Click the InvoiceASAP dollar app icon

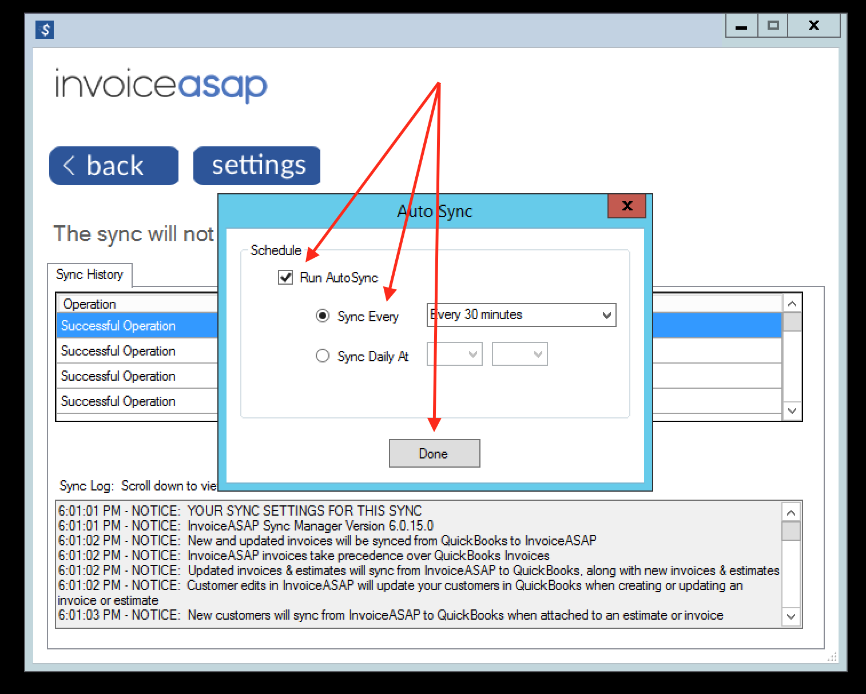(45, 29)
